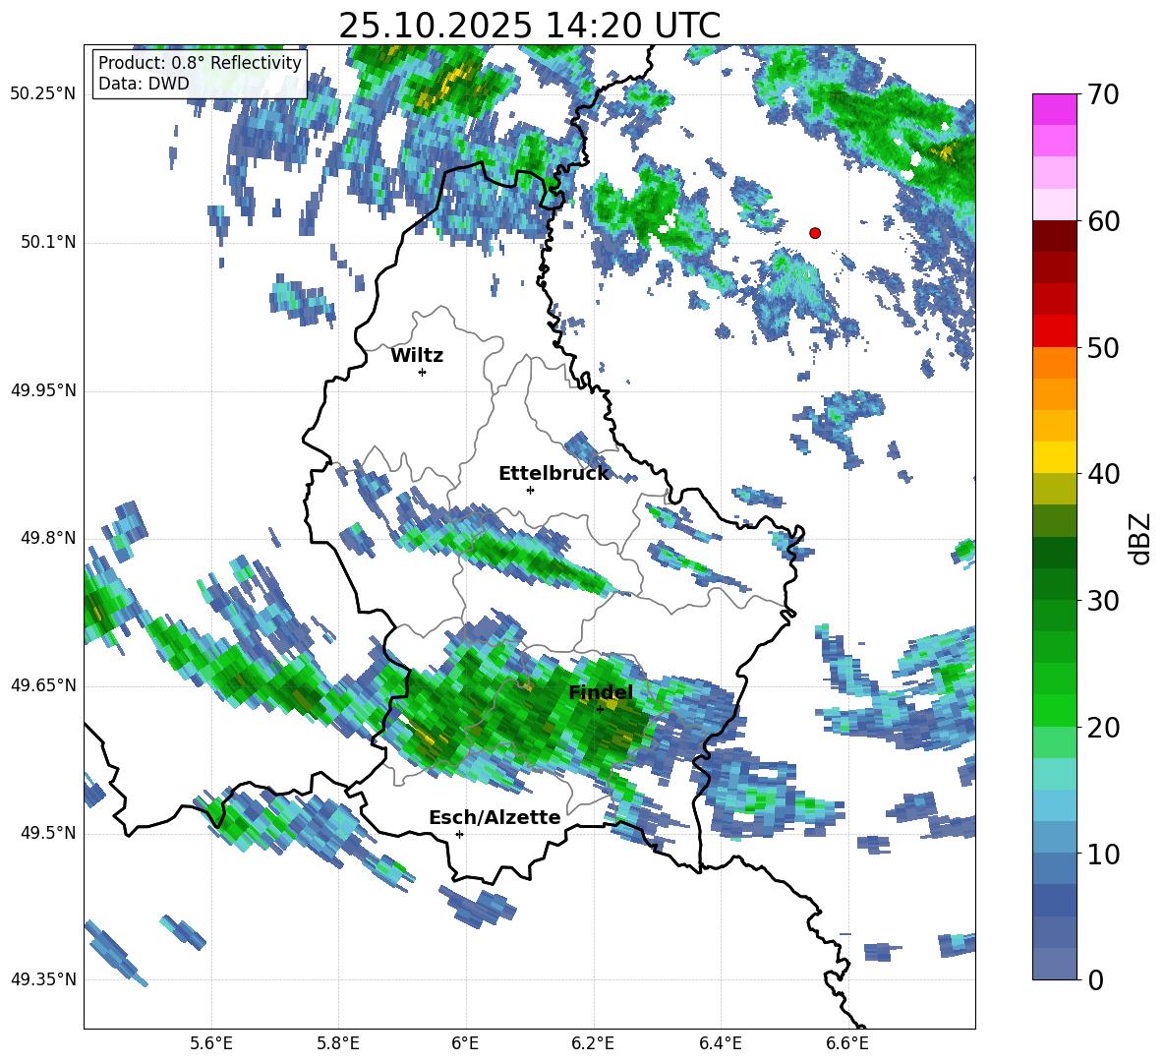Click the colorbar value 10

(x=1103, y=854)
